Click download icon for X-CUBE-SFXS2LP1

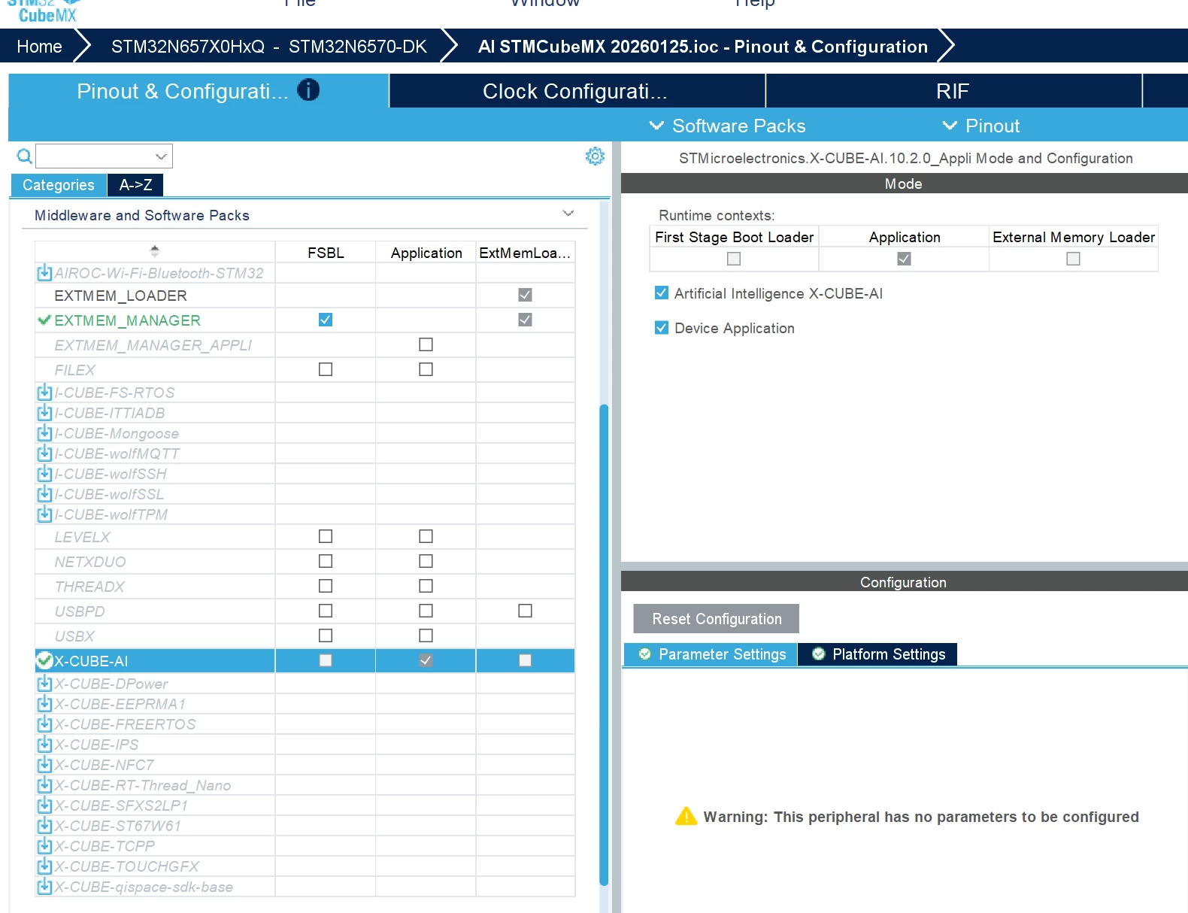pyautogui.click(x=44, y=805)
